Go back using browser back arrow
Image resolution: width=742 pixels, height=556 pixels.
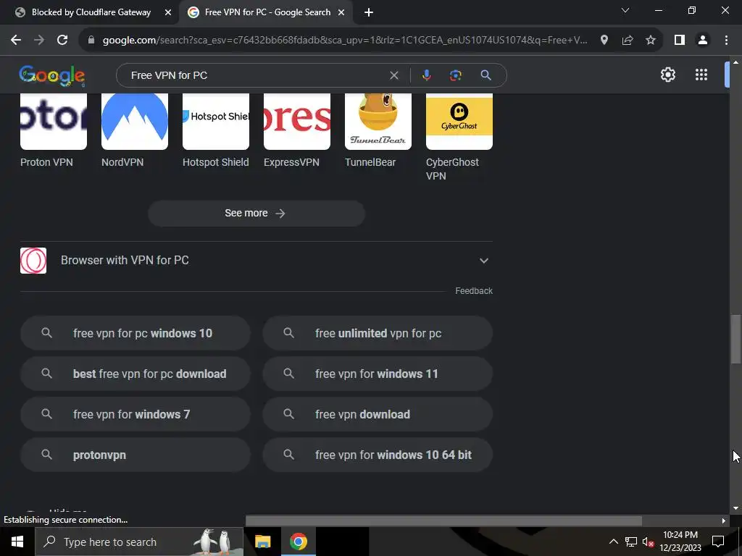point(16,41)
